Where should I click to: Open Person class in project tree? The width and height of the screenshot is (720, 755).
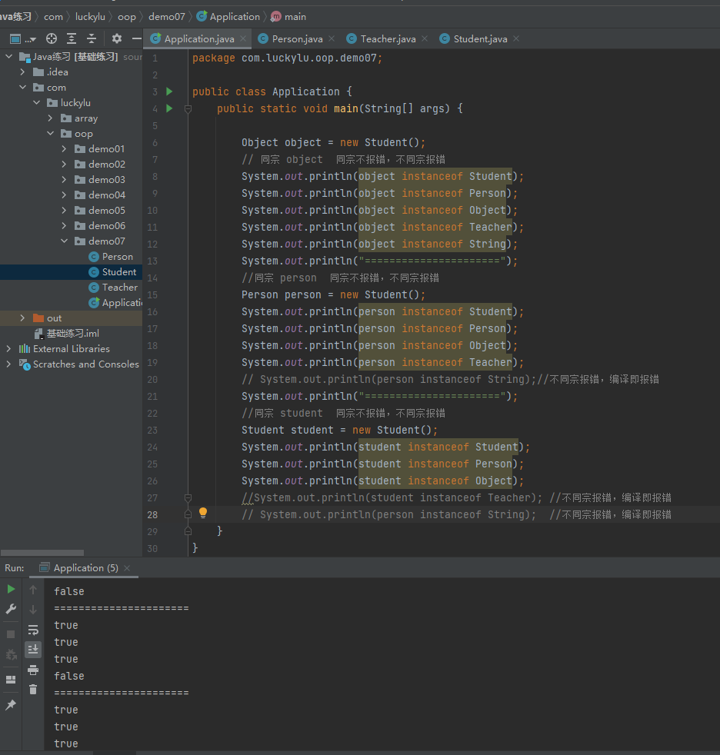tap(117, 257)
